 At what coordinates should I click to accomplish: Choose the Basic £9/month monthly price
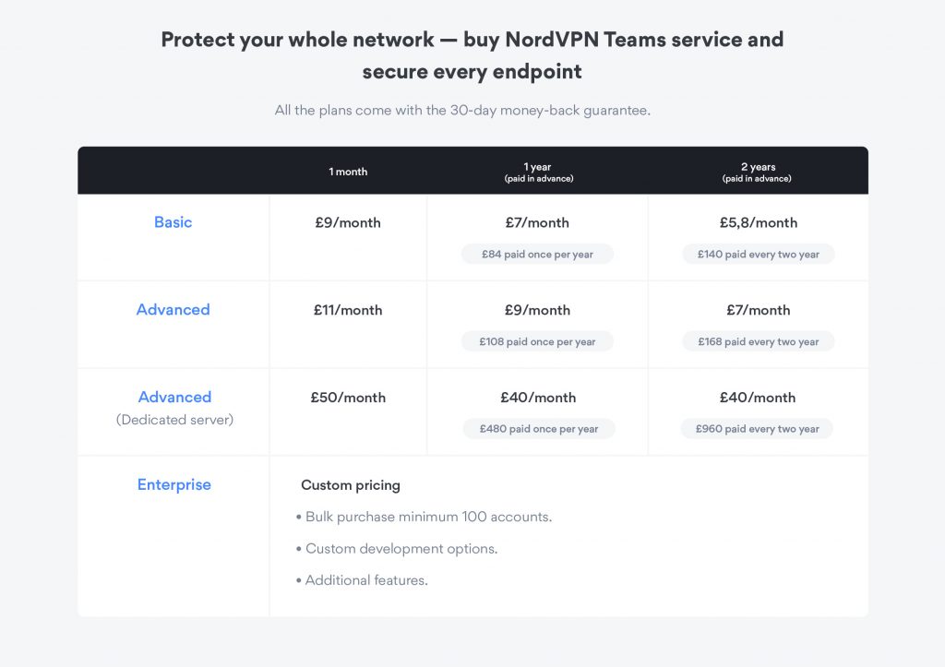click(x=348, y=222)
